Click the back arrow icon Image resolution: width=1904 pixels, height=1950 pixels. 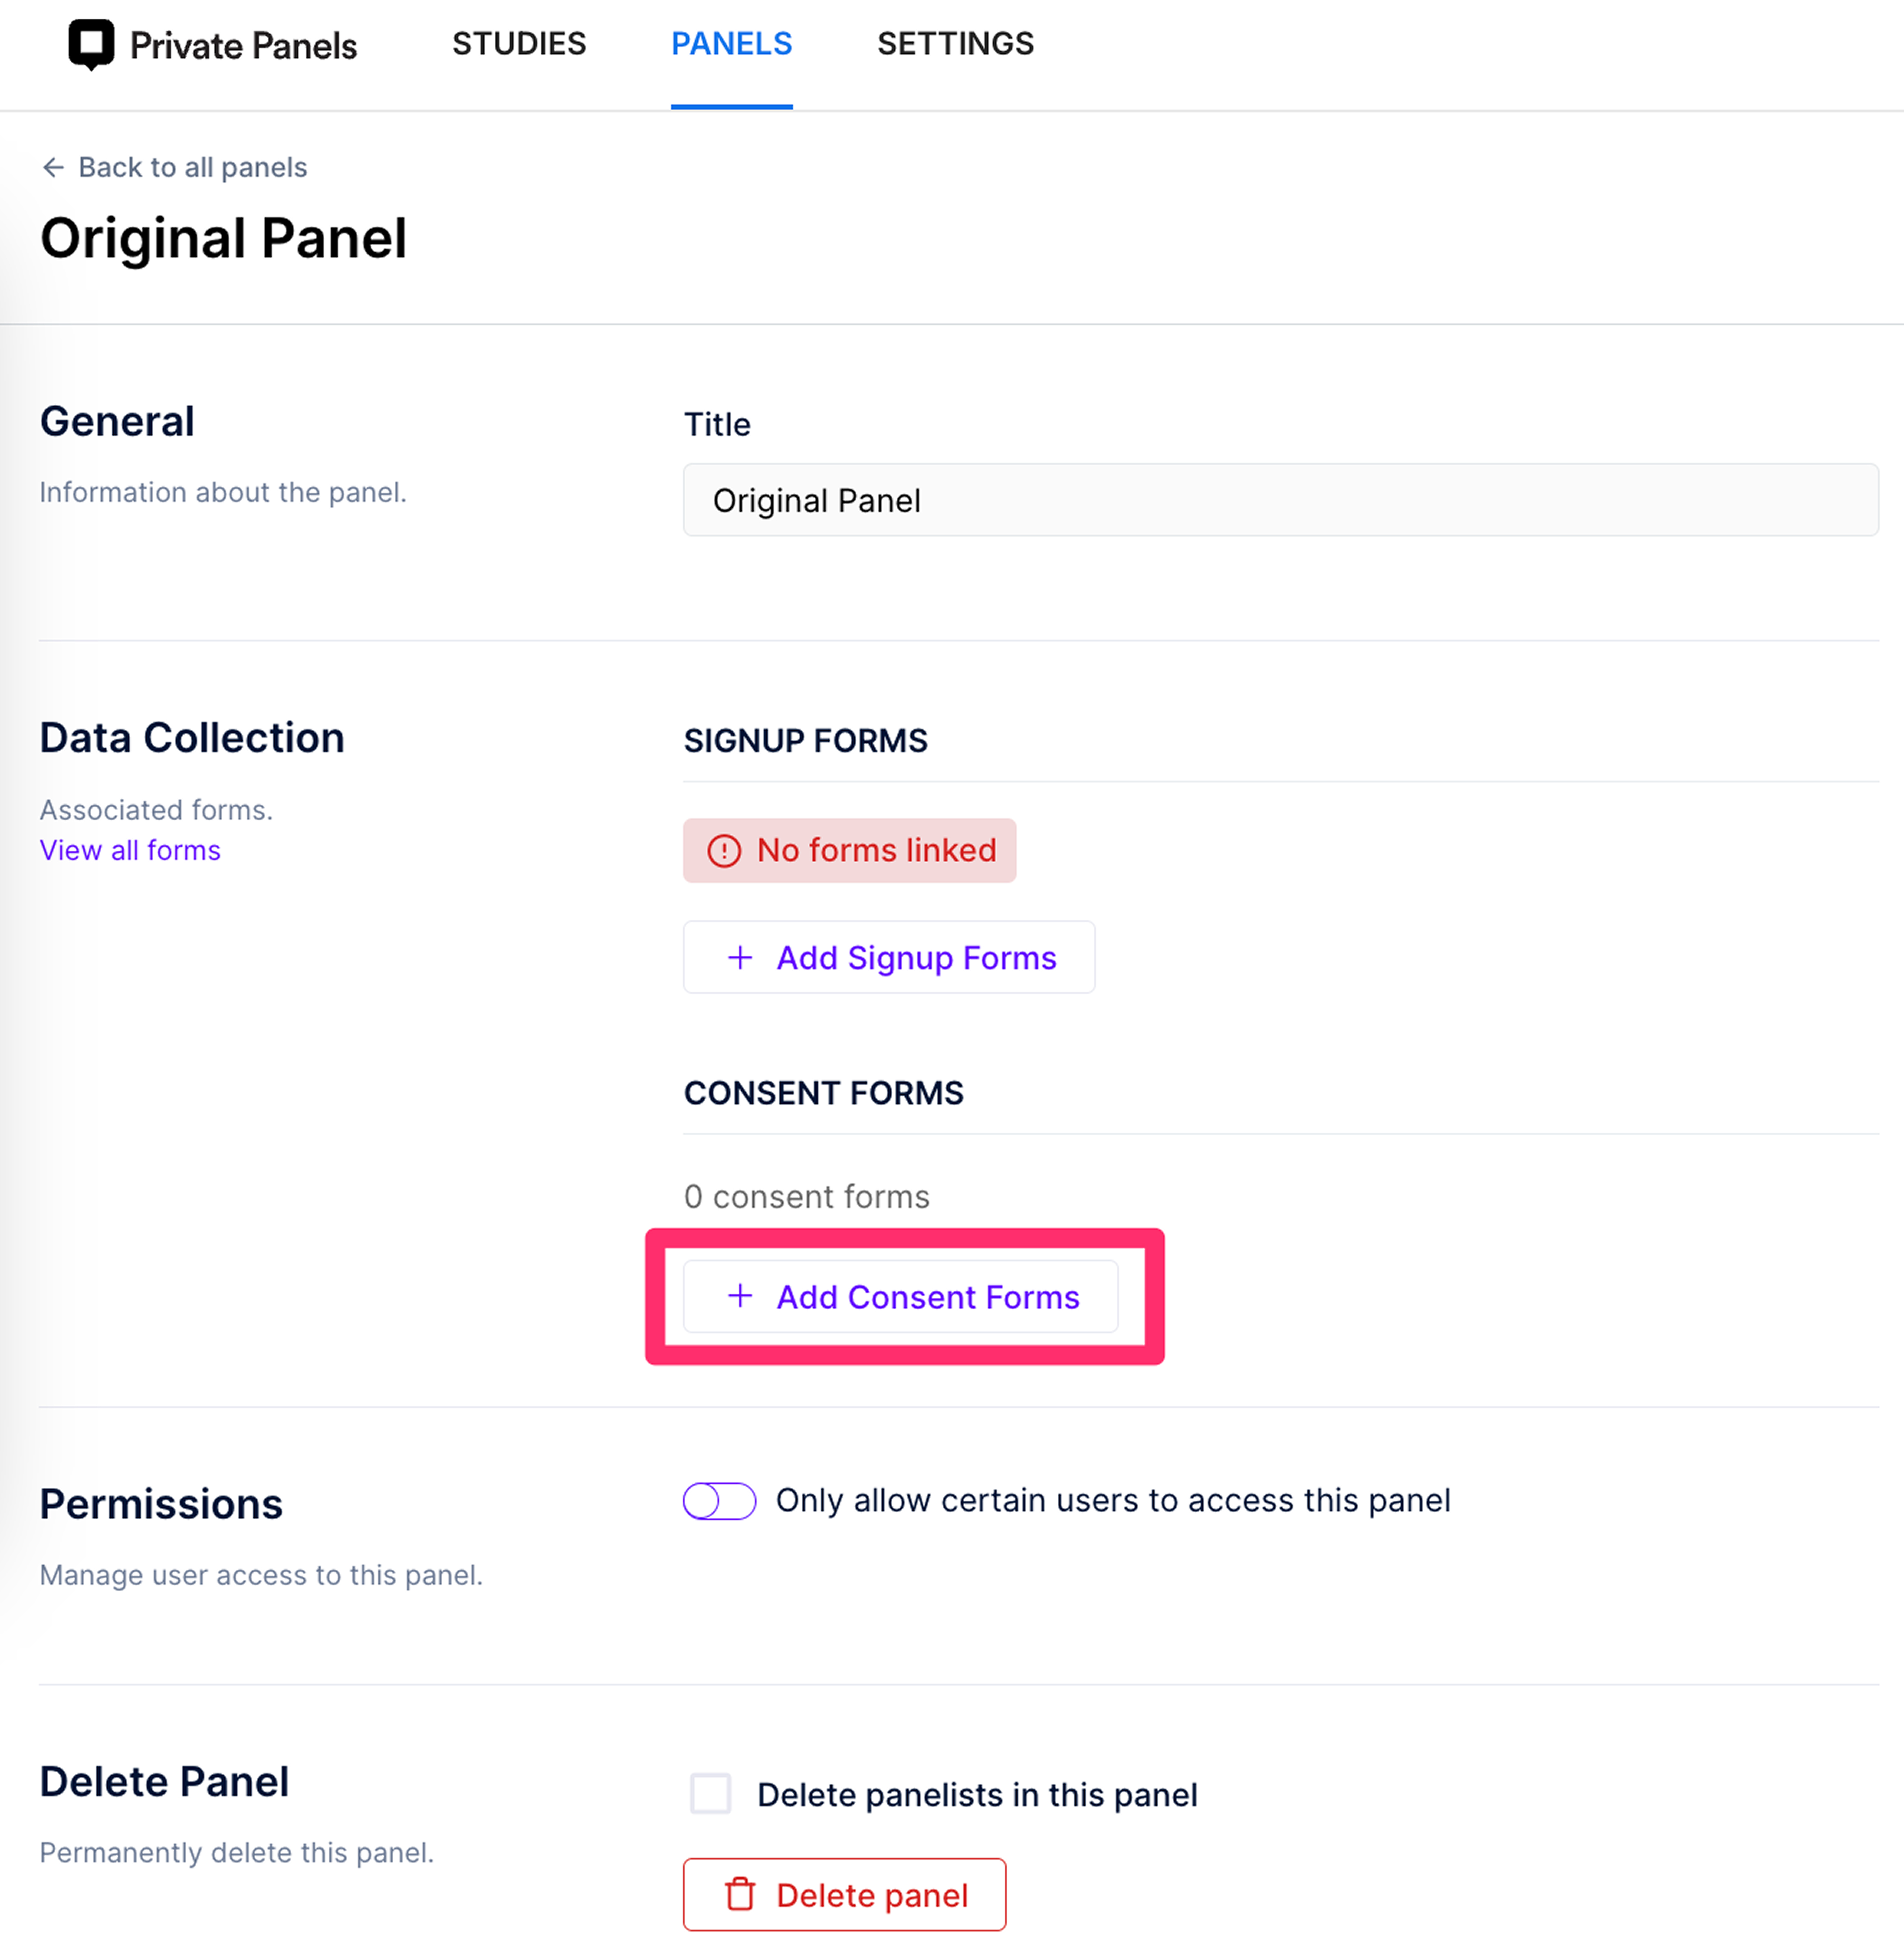[x=53, y=167]
